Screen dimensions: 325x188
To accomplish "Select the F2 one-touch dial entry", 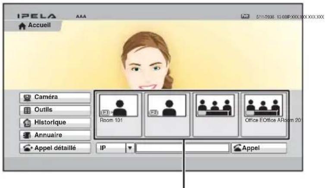I will point(167,115).
